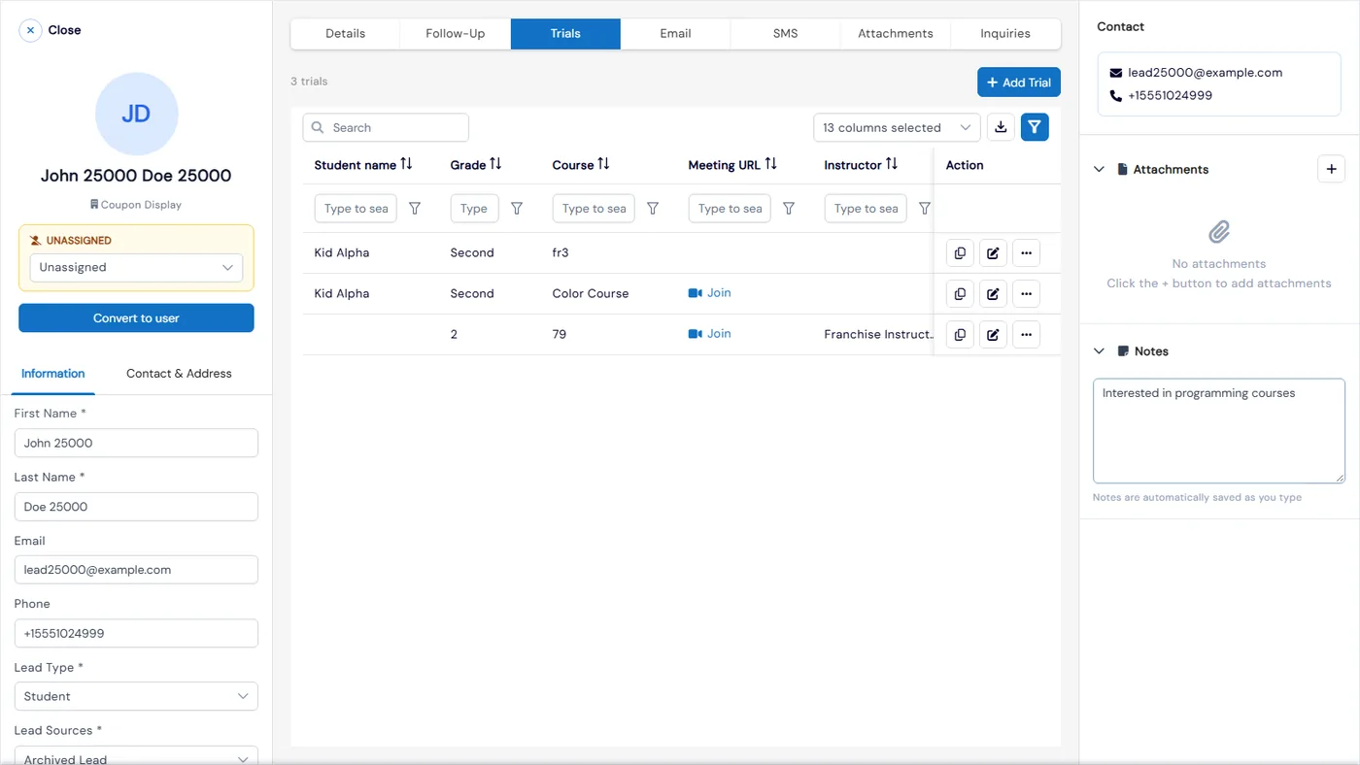Collapse the Attachments section
The image size is (1360, 765).
(x=1099, y=169)
